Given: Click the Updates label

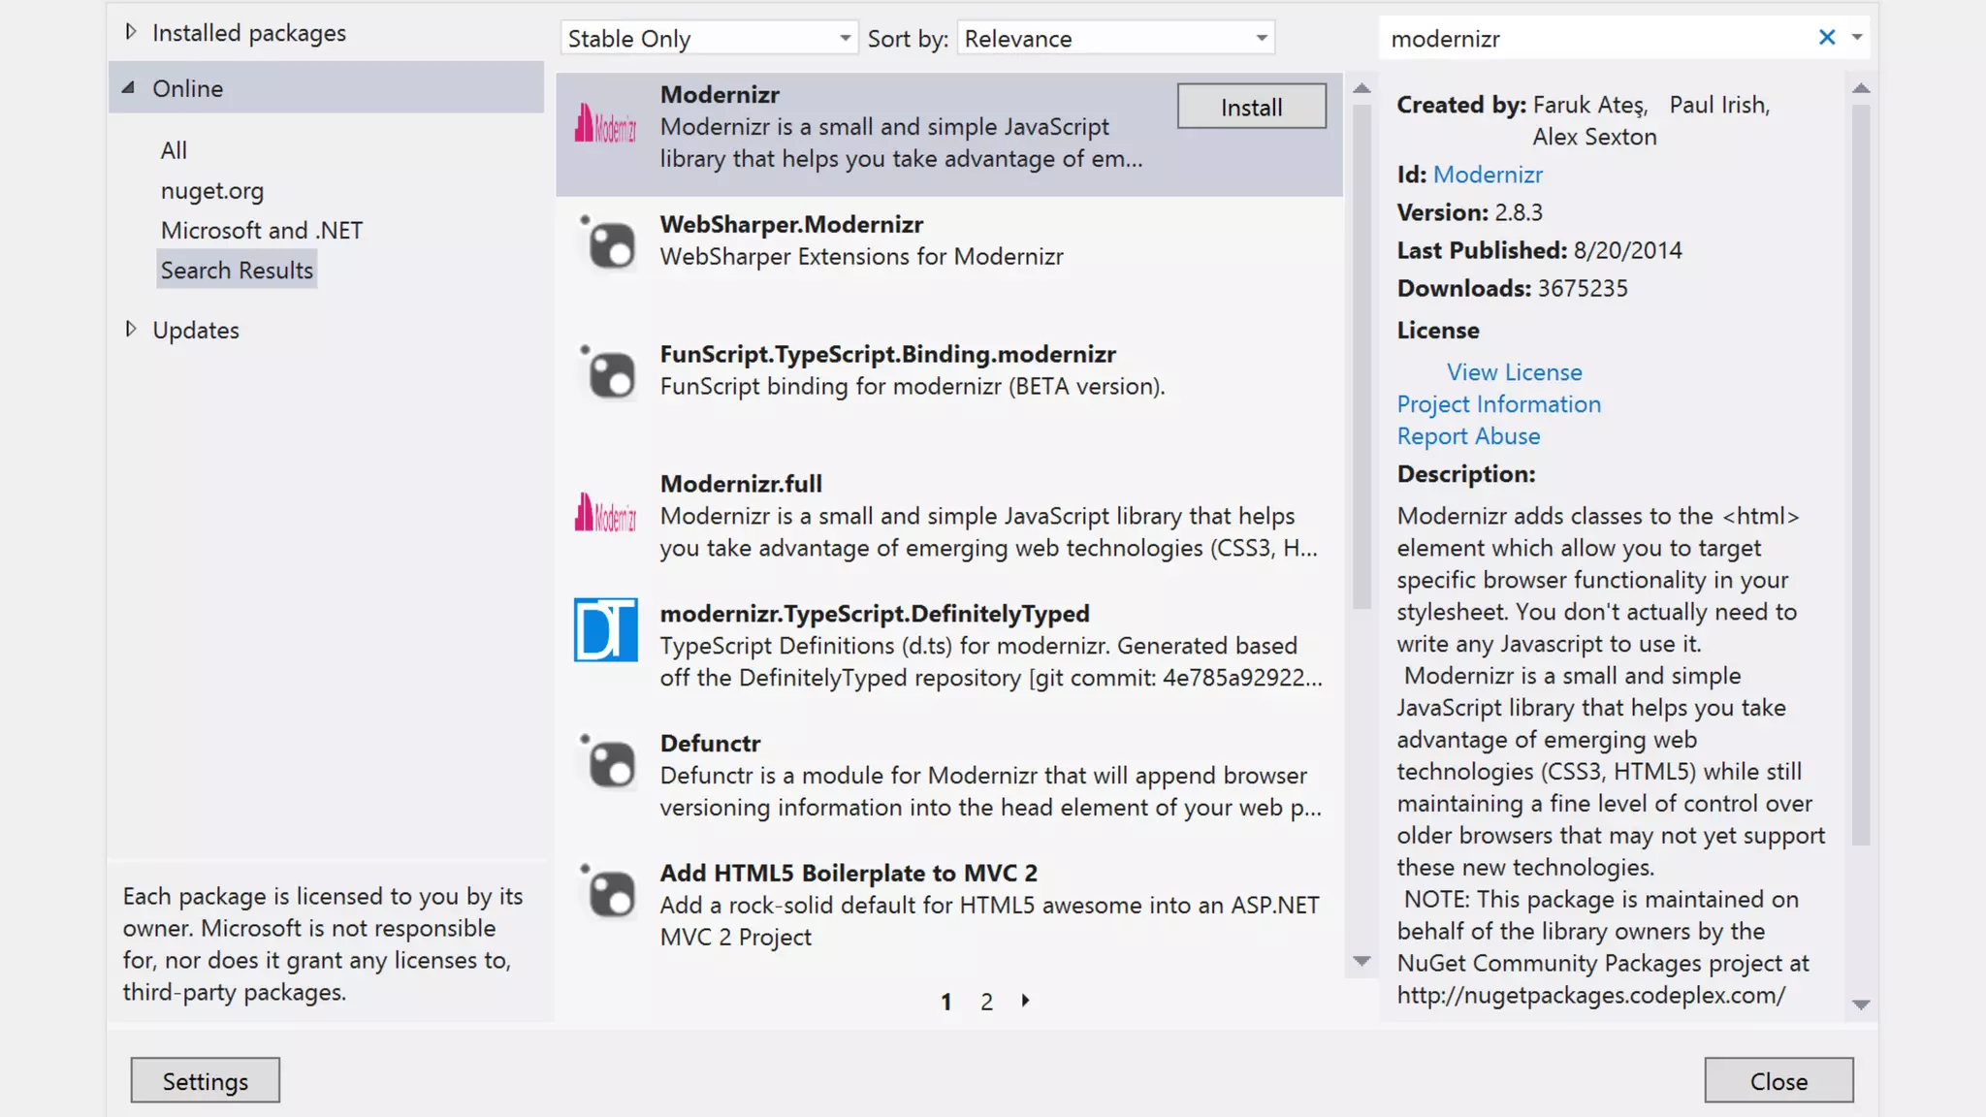Looking at the screenshot, I should point(196,331).
